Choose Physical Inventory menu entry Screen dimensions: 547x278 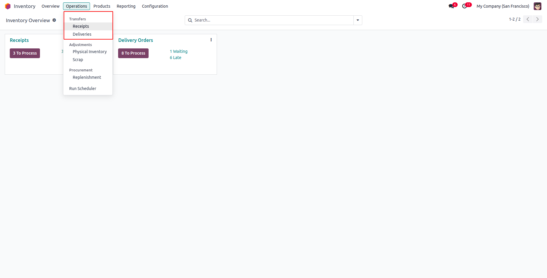pos(88,52)
